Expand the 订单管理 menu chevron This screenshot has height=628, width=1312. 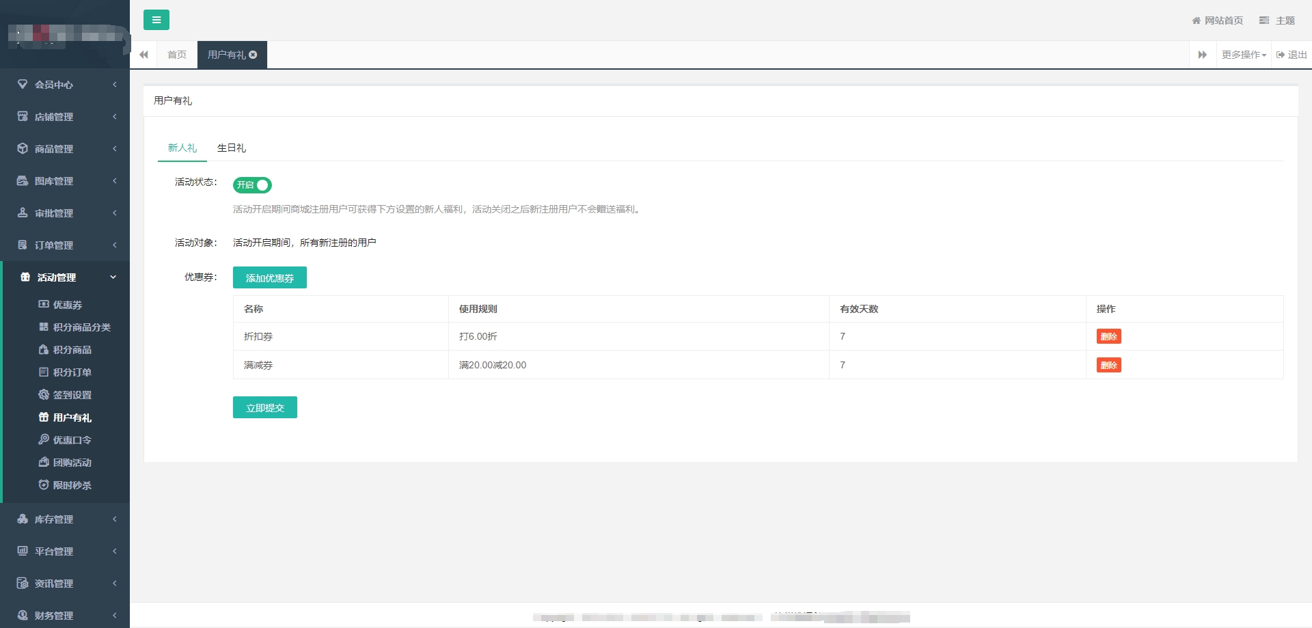pyautogui.click(x=114, y=245)
